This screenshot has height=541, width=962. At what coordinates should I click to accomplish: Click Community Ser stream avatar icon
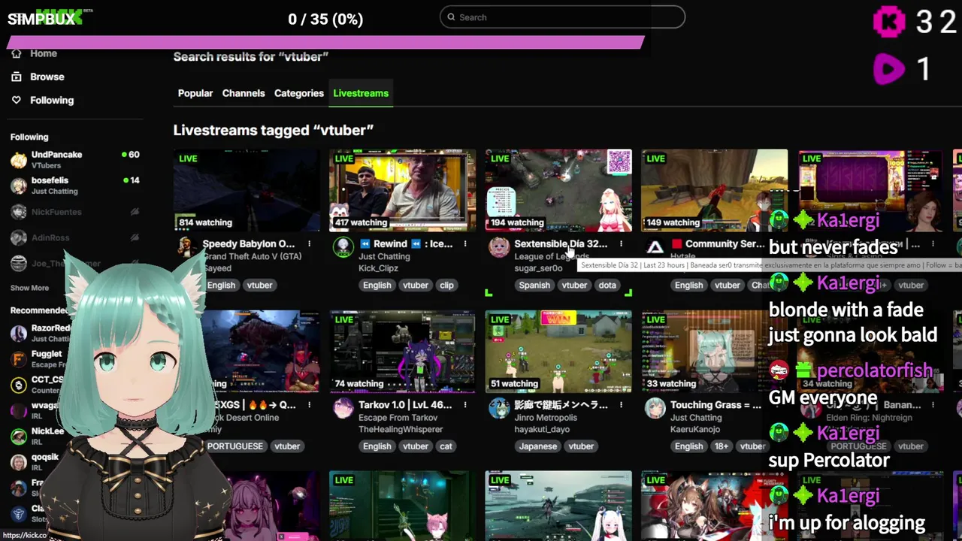pos(655,247)
